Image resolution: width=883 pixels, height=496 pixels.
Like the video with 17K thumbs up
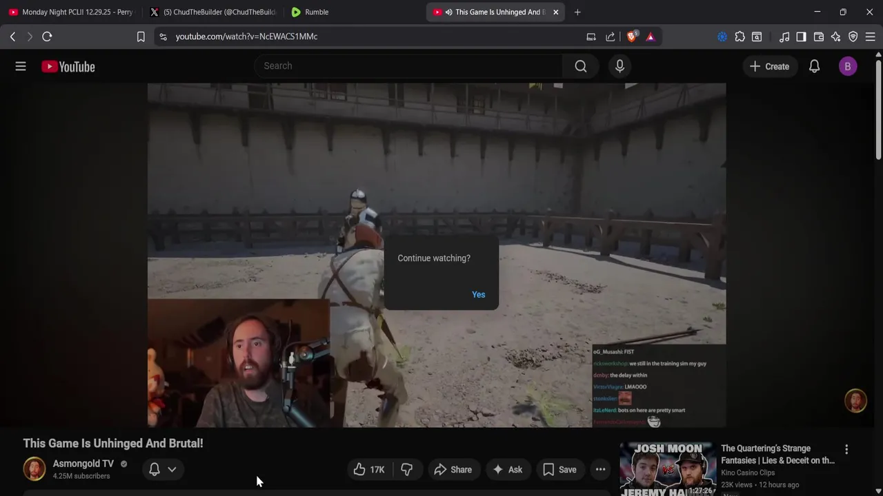[x=370, y=470]
